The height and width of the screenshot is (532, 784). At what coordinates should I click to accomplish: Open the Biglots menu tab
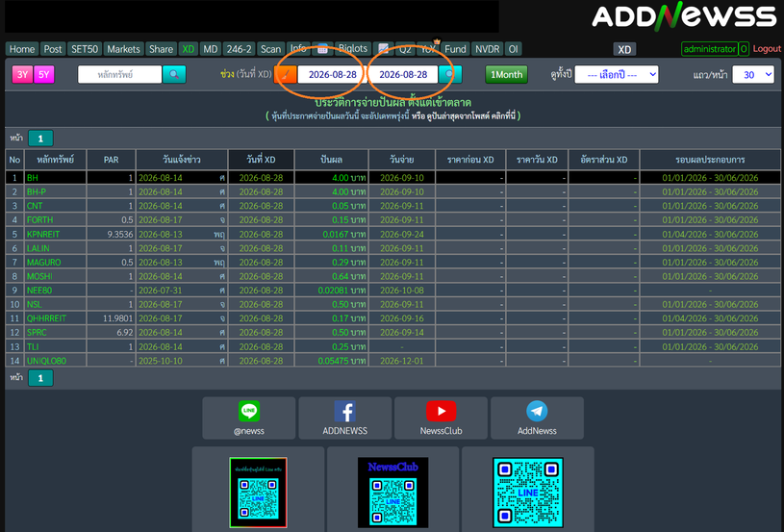pos(353,48)
